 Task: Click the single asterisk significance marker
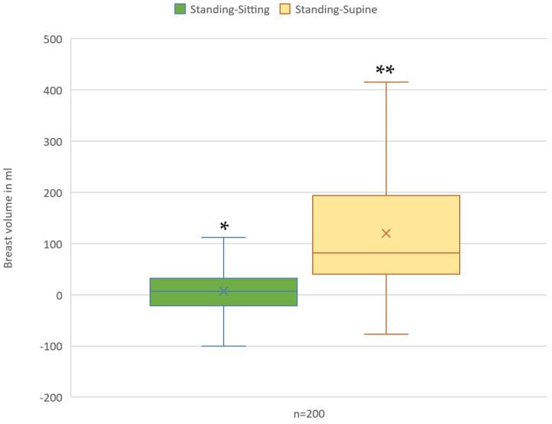[x=224, y=226]
